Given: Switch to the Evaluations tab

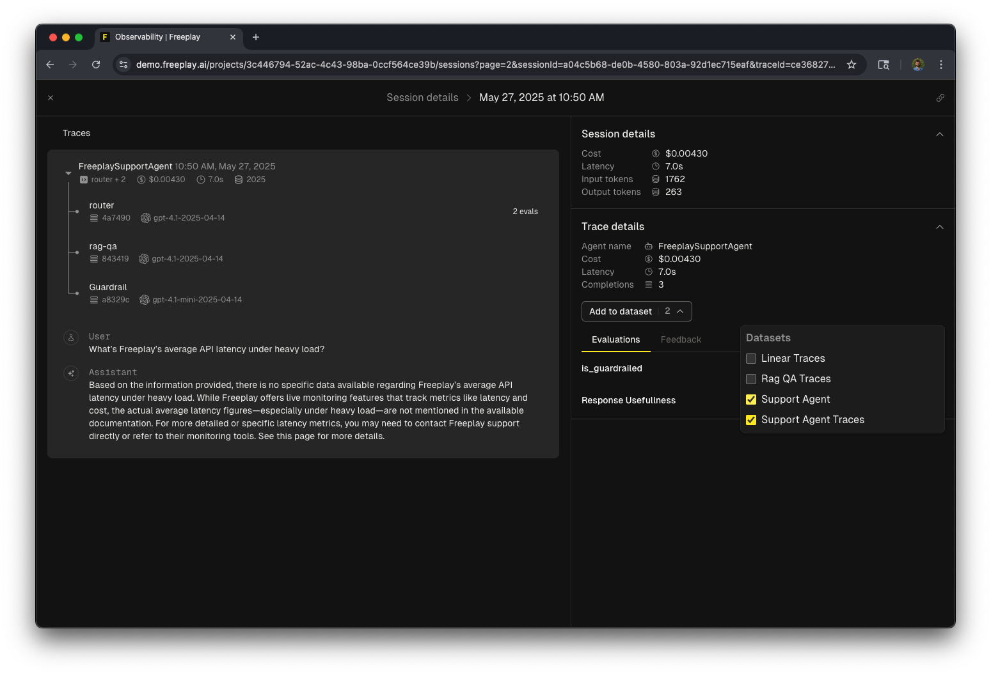Looking at the screenshot, I should (x=615, y=339).
